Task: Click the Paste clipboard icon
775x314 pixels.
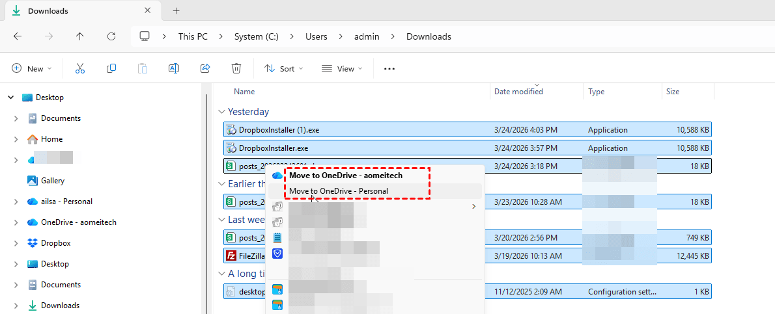Action: point(143,69)
